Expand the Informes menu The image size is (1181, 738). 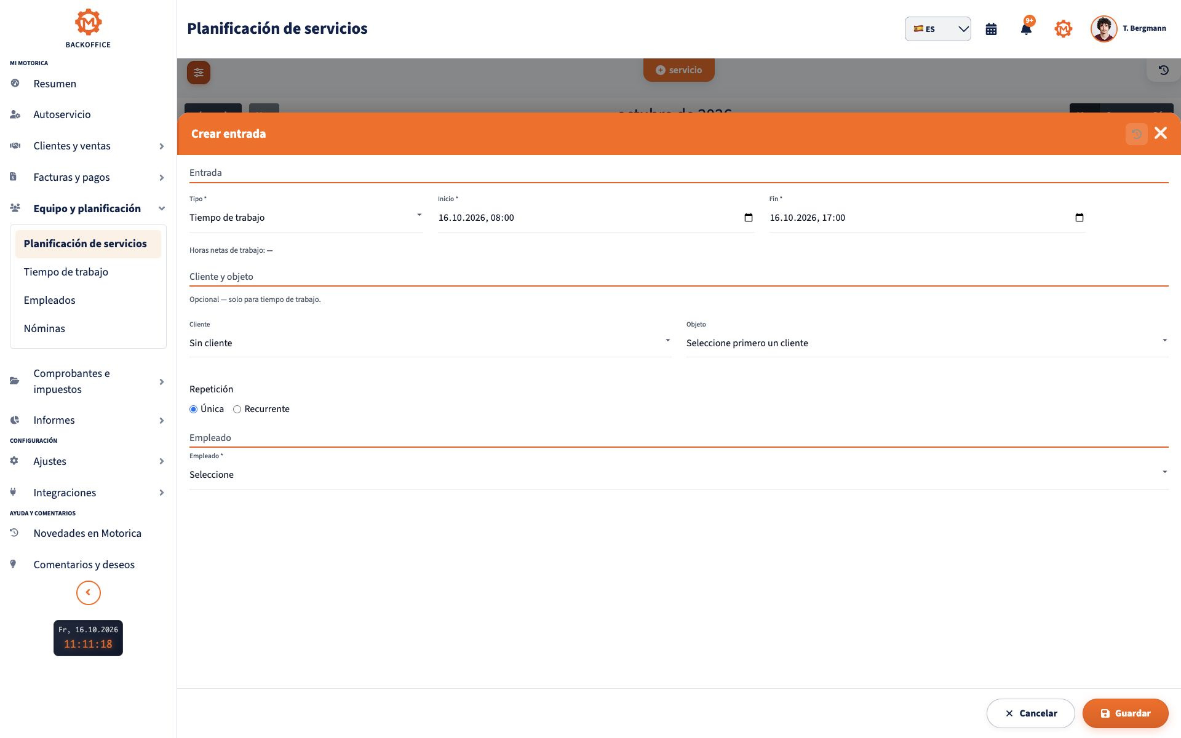tap(88, 420)
